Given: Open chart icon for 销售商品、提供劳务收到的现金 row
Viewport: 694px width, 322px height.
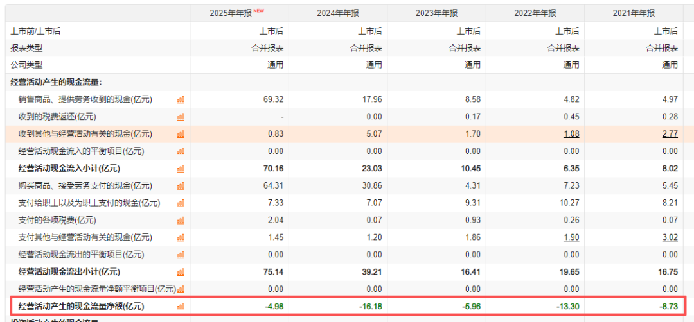Looking at the screenshot, I should (181, 100).
